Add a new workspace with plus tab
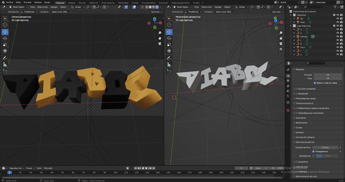 pos(203,3)
